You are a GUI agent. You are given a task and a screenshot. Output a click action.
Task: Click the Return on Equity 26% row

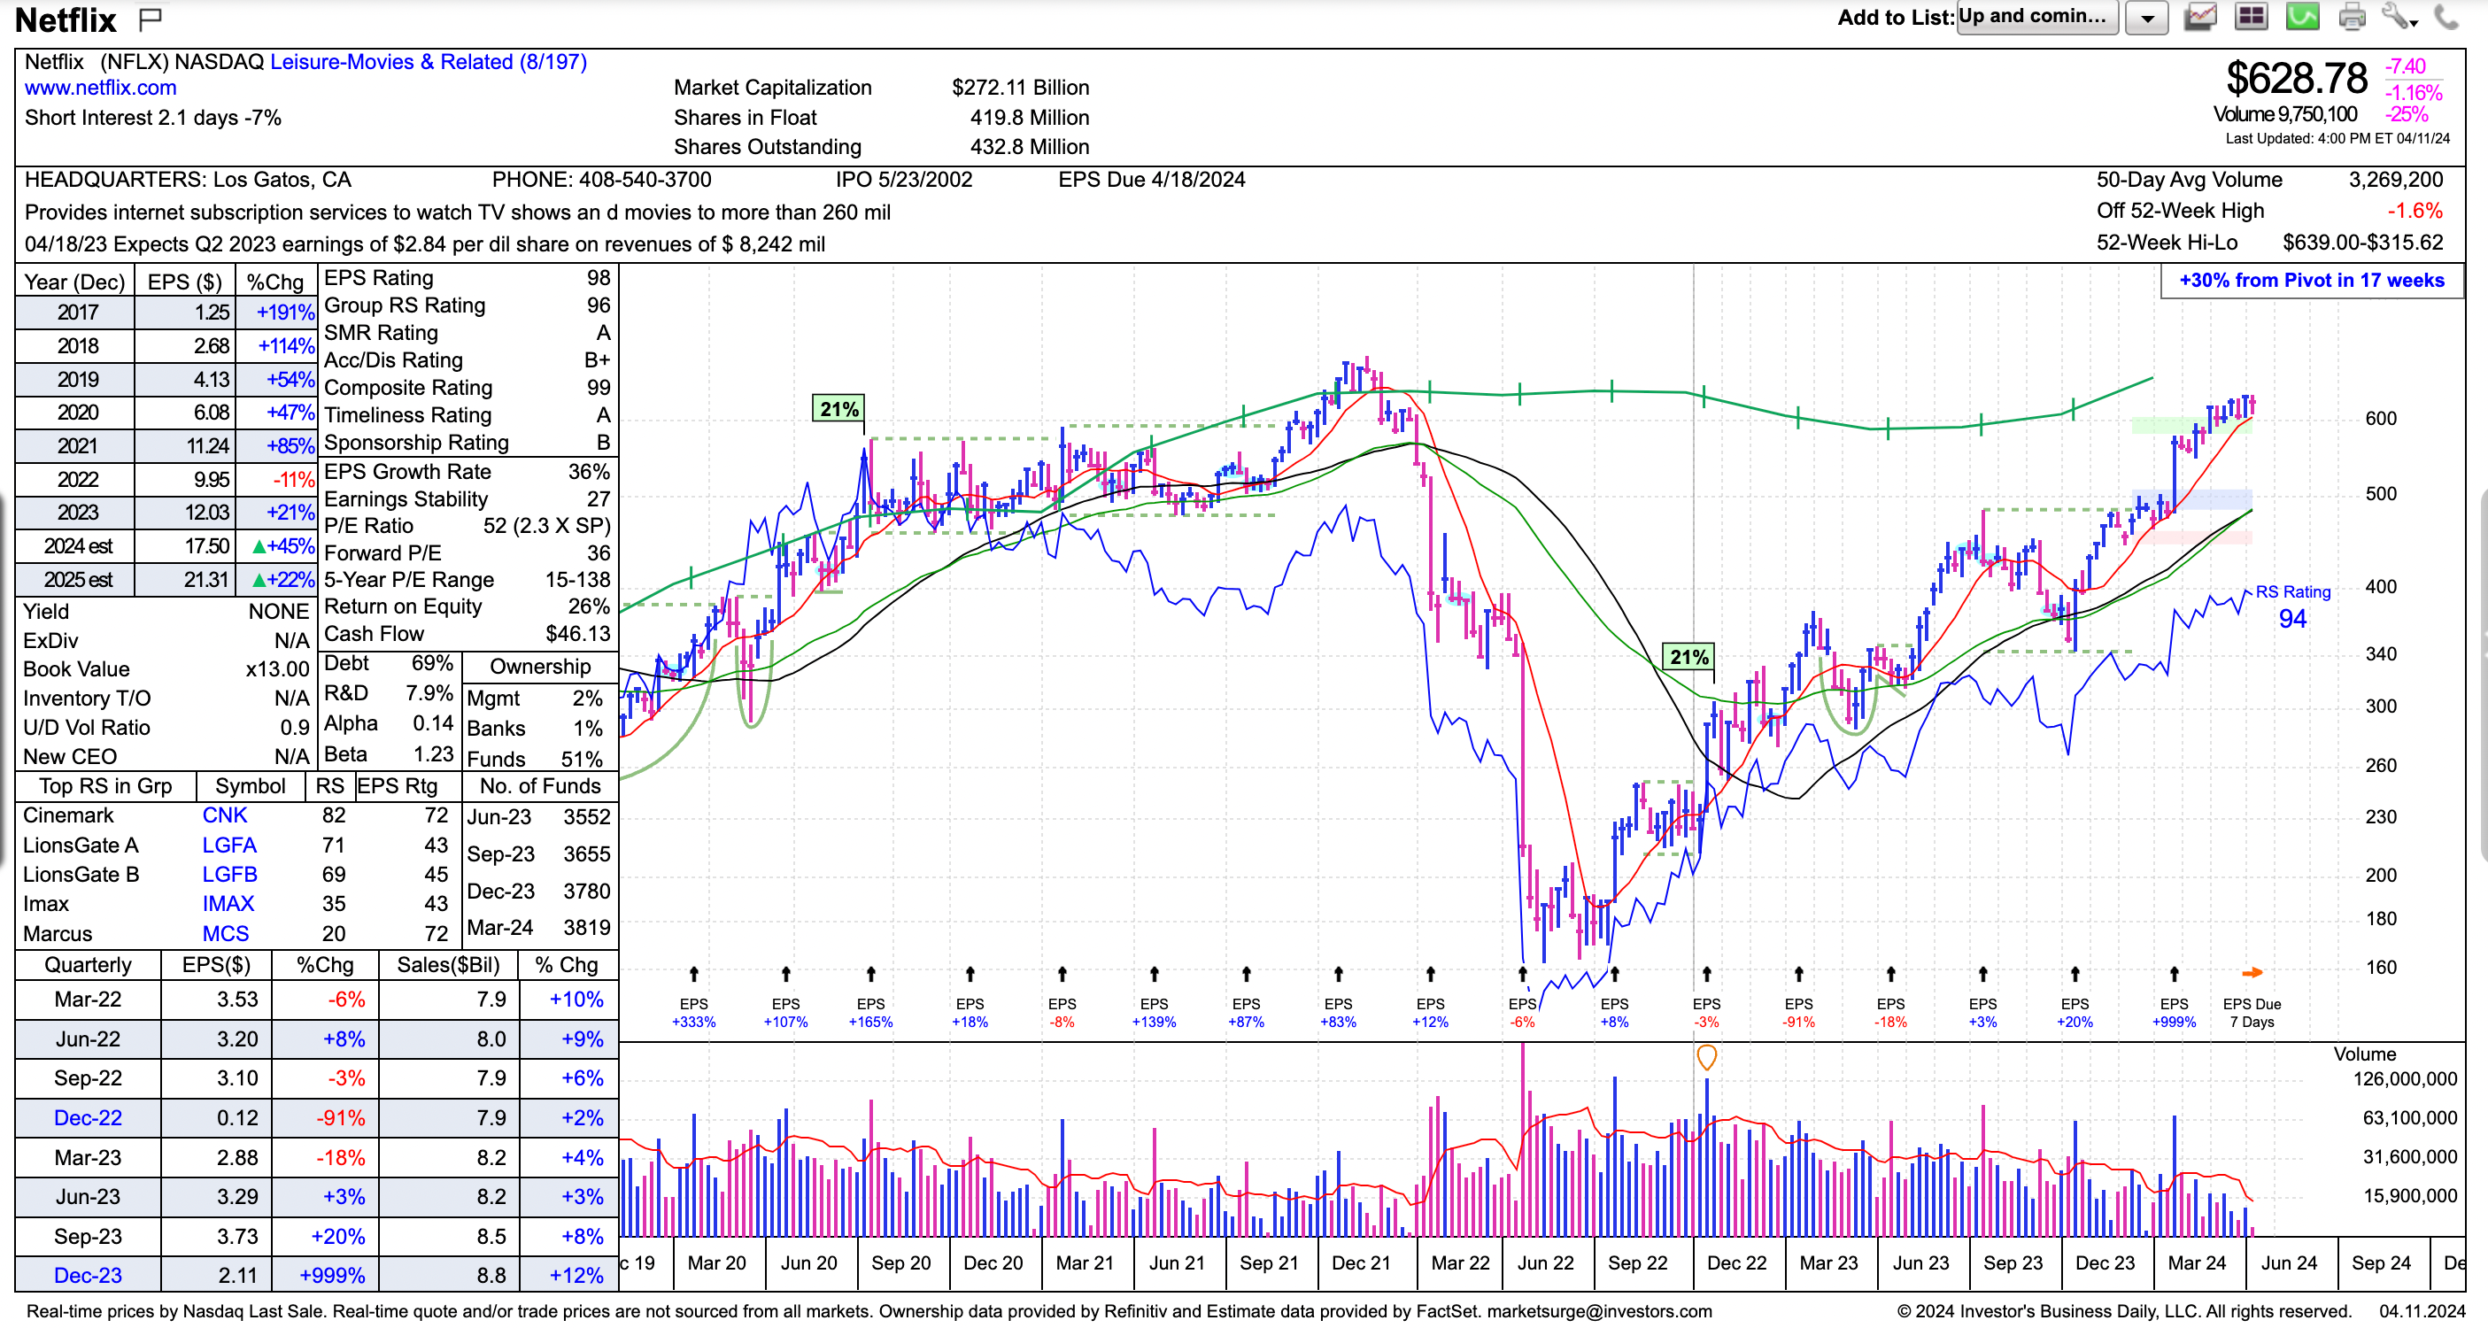tap(467, 606)
